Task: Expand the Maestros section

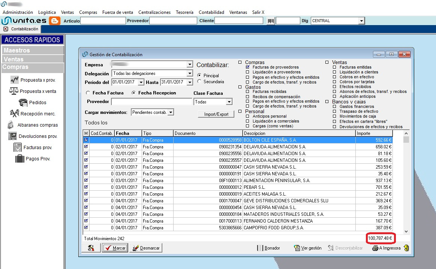Action: pos(33,50)
